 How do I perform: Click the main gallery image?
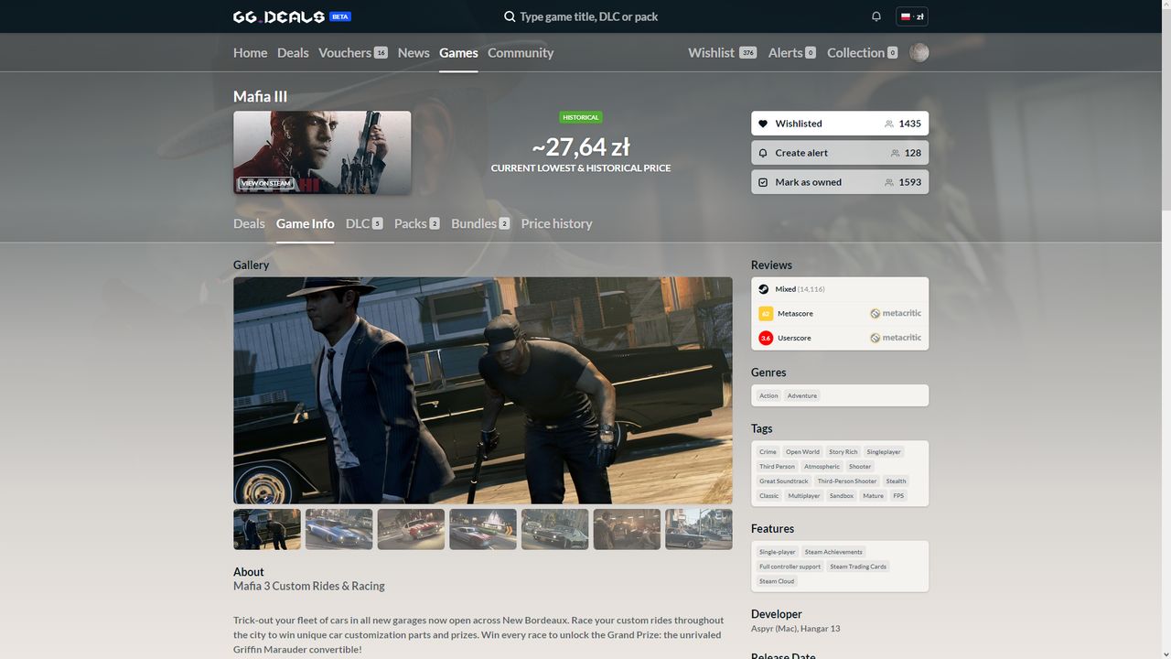(x=483, y=391)
